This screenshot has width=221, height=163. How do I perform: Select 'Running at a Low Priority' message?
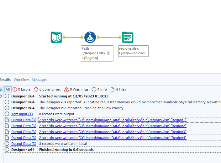82,108
